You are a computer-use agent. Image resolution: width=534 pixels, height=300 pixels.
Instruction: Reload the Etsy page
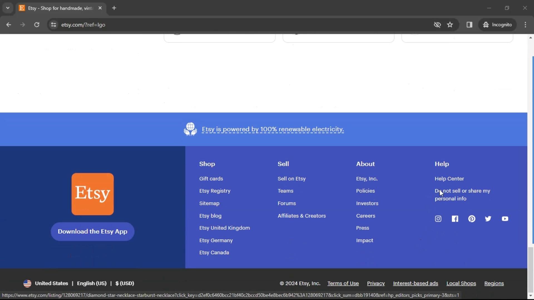tap(37, 25)
